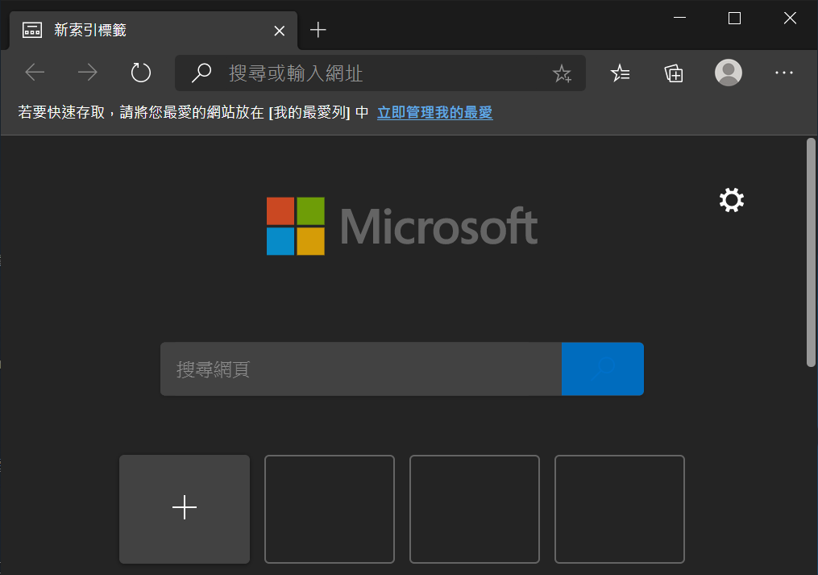This screenshot has height=575, width=818.
Task: Go back using the back arrow
Action: point(35,72)
